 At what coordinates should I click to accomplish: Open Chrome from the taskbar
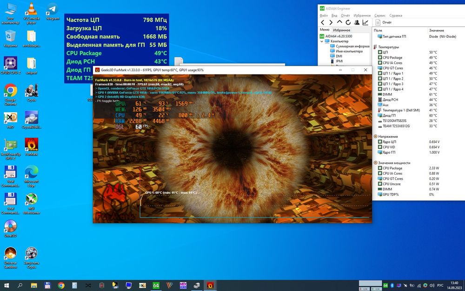click(x=61, y=285)
